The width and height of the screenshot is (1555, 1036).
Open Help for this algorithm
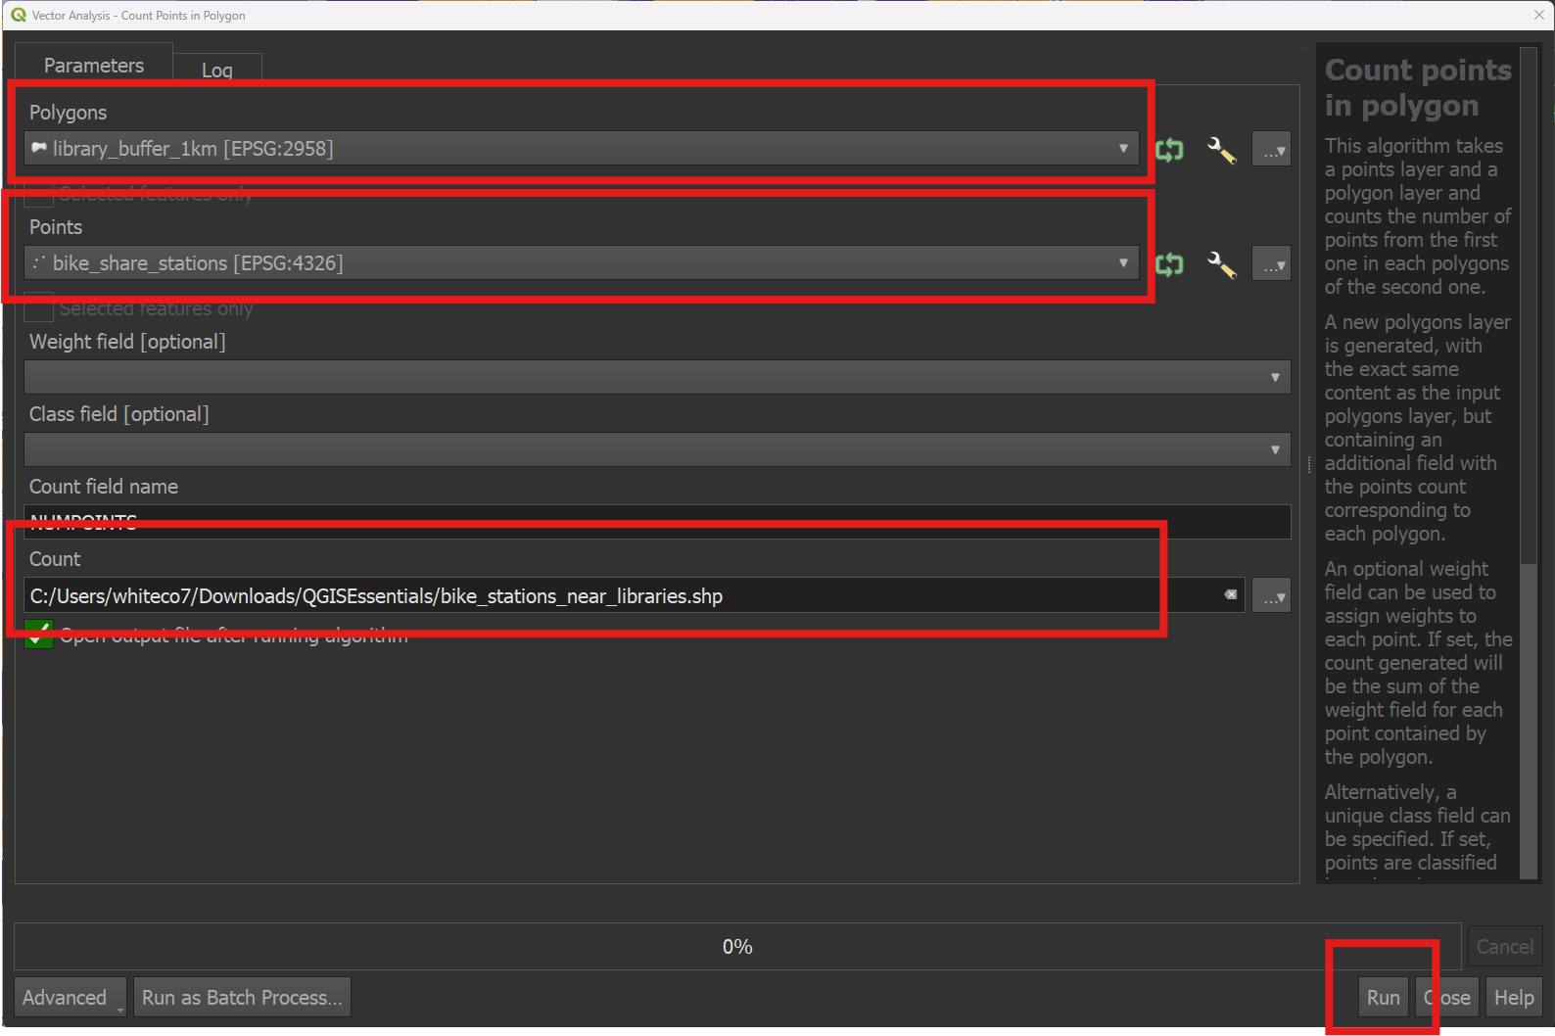(1514, 997)
